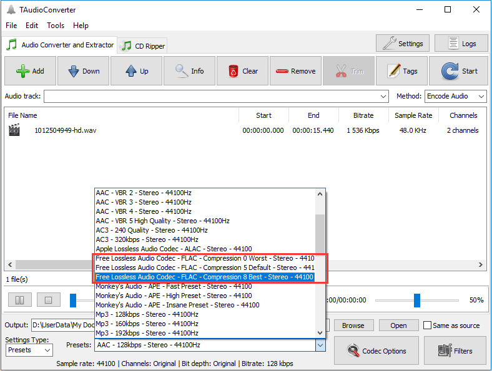Image resolution: width=492 pixels, height=371 pixels.
Task: Move selected file Up
Action: point(136,71)
